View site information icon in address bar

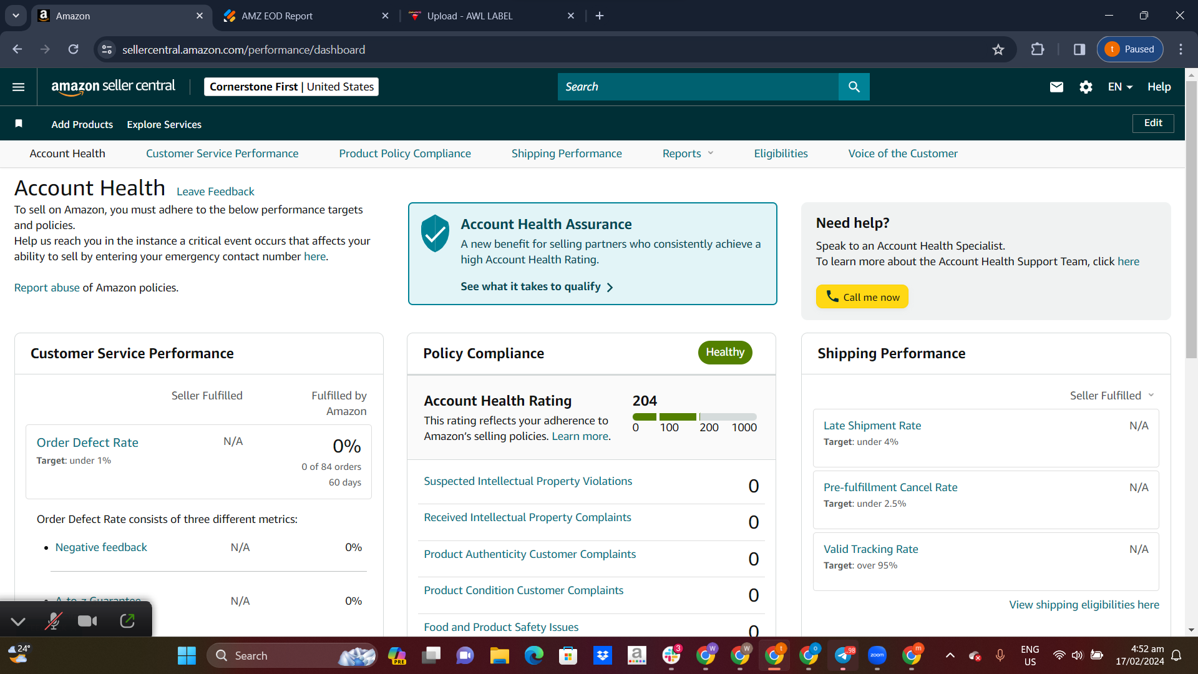107,49
